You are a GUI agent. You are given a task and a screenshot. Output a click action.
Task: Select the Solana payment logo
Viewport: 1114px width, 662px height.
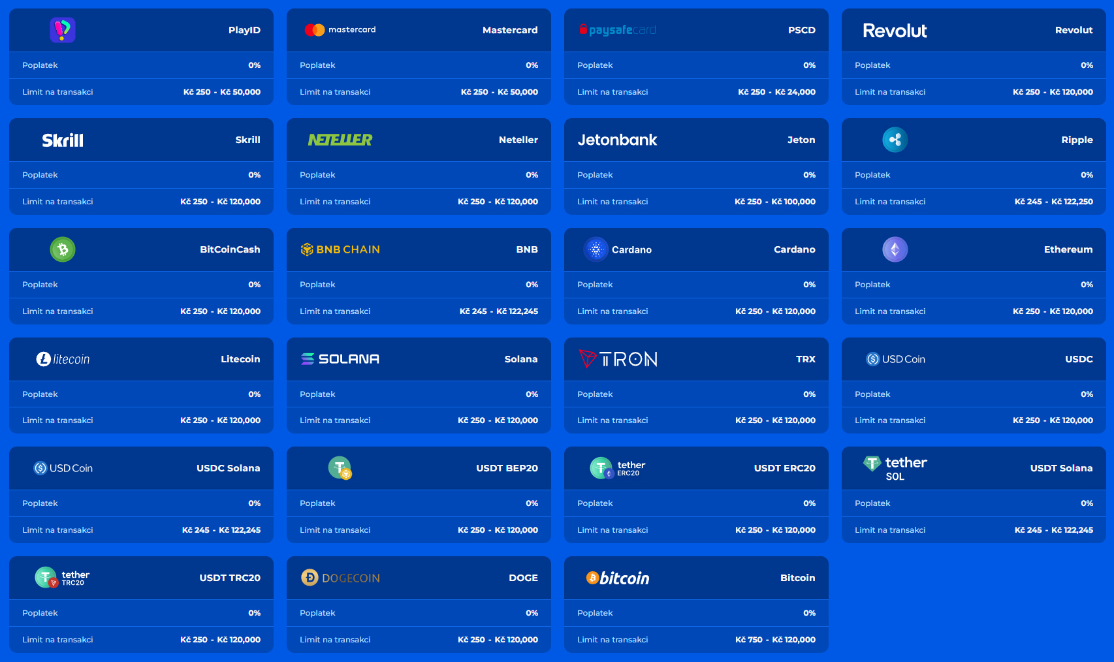point(340,358)
